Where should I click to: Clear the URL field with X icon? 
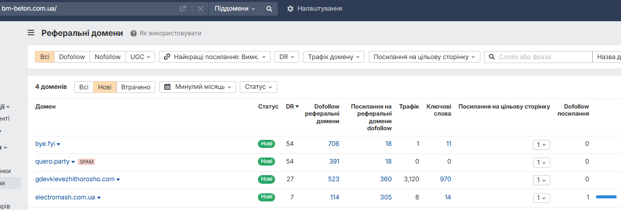pyautogui.click(x=200, y=9)
